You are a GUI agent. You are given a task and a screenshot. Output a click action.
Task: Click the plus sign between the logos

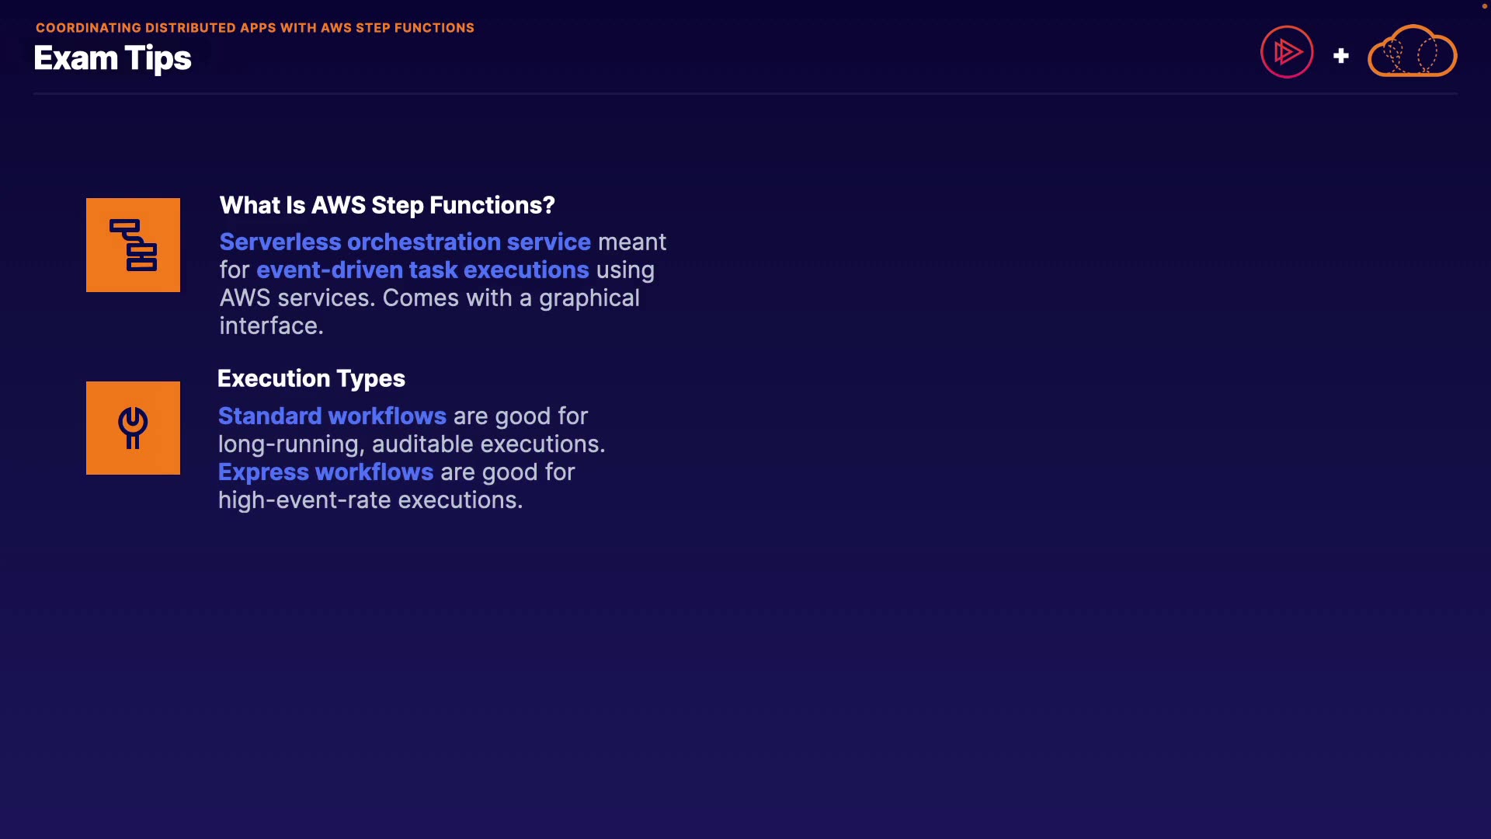(1340, 56)
